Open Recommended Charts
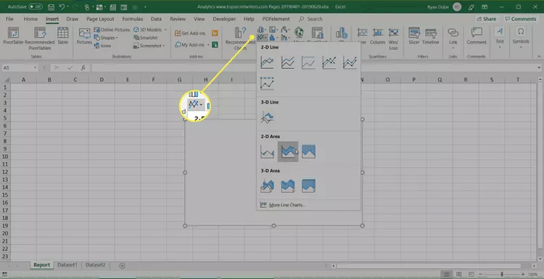The height and width of the screenshot is (279, 544). [240, 38]
